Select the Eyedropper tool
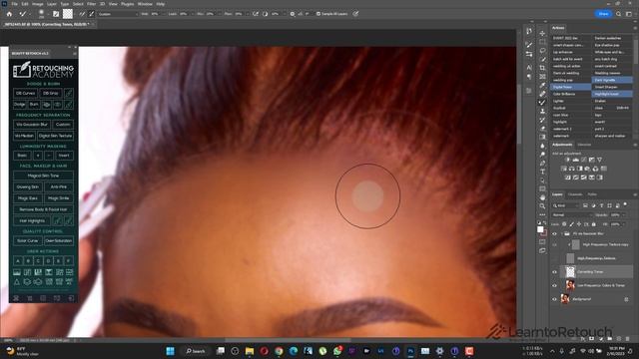This screenshot has width=639, height=359. pyautogui.click(x=542, y=86)
